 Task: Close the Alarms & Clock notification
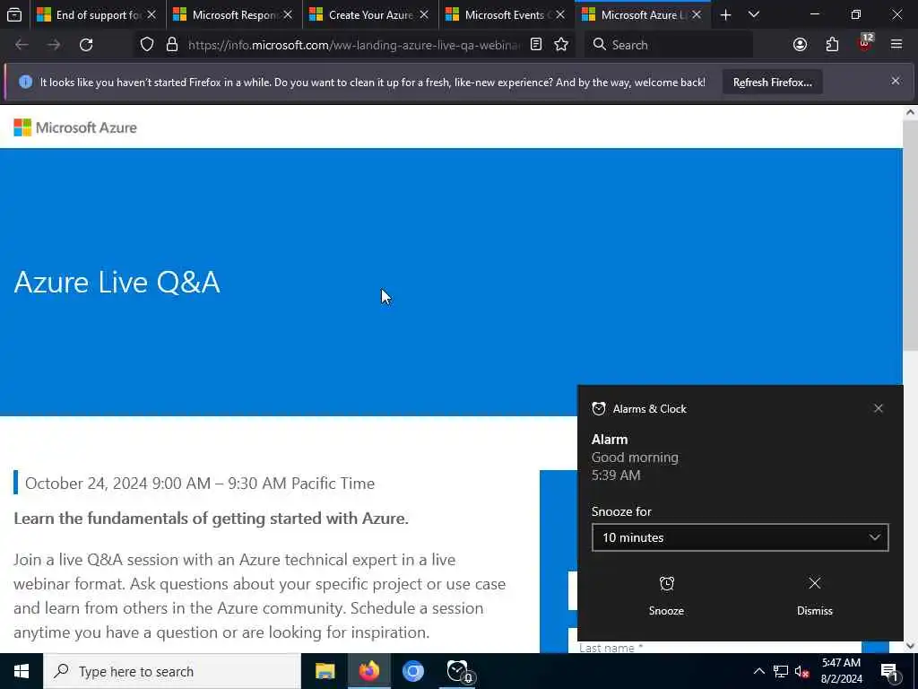(x=879, y=408)
